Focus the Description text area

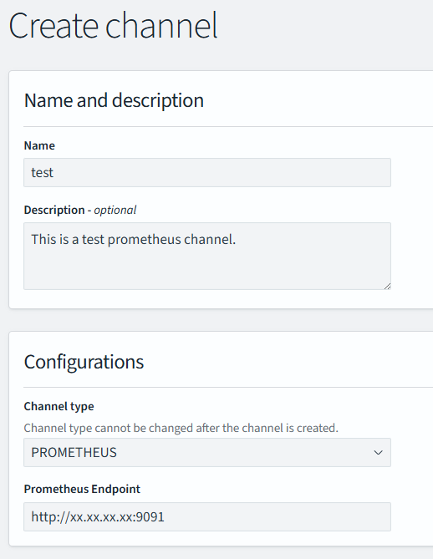207,256
